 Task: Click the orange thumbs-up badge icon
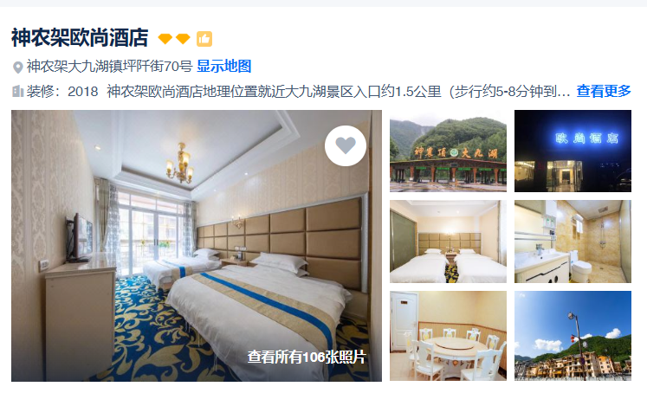tap(204, 39)
